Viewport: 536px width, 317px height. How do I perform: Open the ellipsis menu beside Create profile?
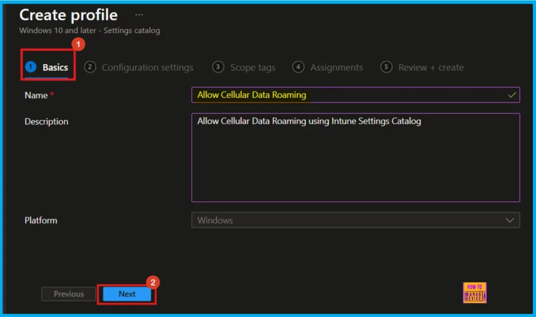click(139, 15)
